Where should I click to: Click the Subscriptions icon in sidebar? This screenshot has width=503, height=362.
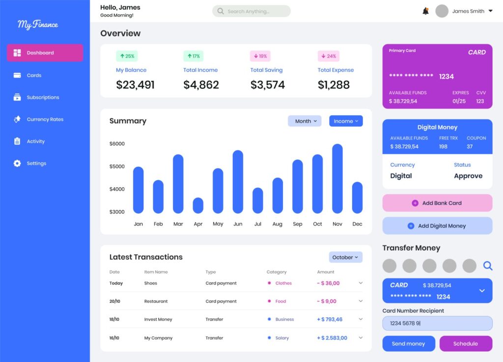tap(17, 97)
